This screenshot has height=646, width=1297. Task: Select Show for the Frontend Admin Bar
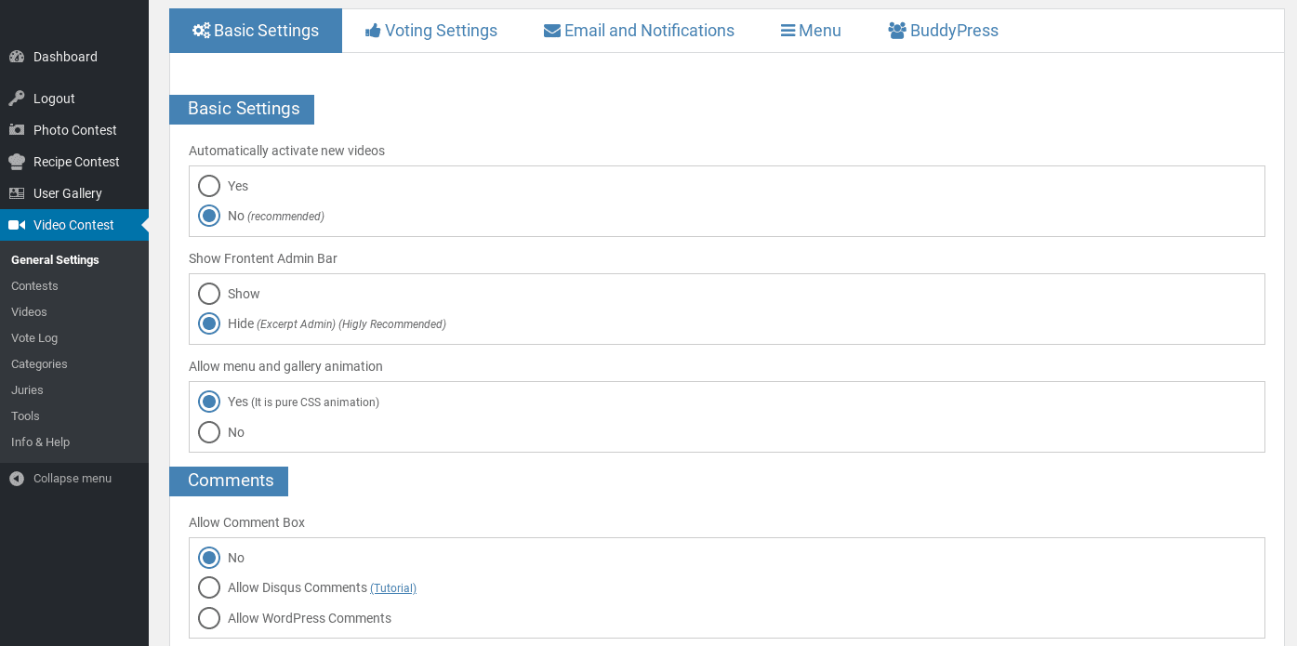[208, 293]
